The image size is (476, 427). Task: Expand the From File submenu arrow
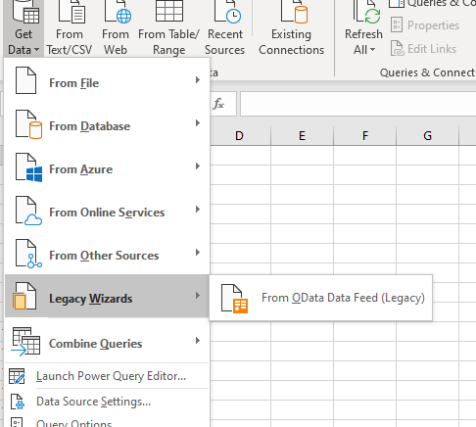198,80
